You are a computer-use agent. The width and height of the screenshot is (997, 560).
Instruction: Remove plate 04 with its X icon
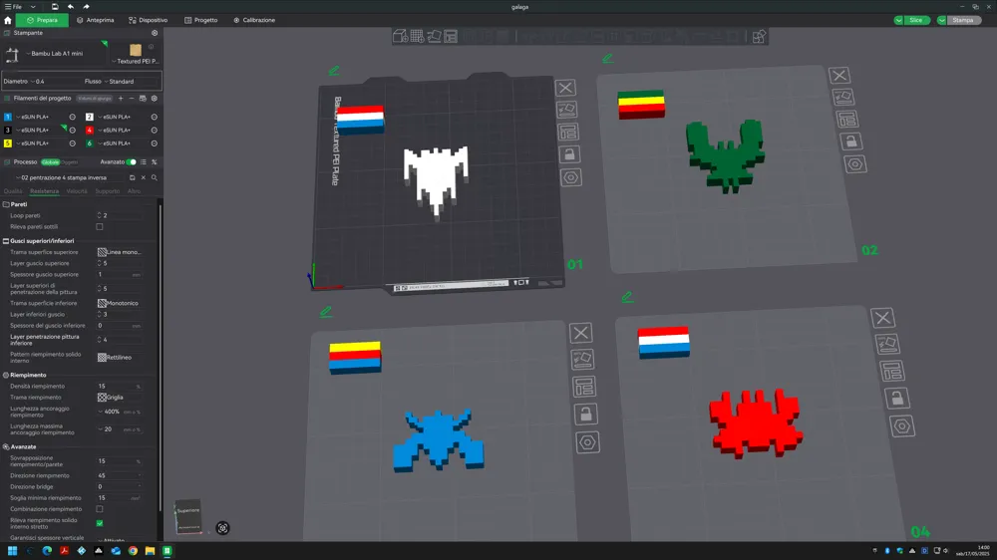882,317
